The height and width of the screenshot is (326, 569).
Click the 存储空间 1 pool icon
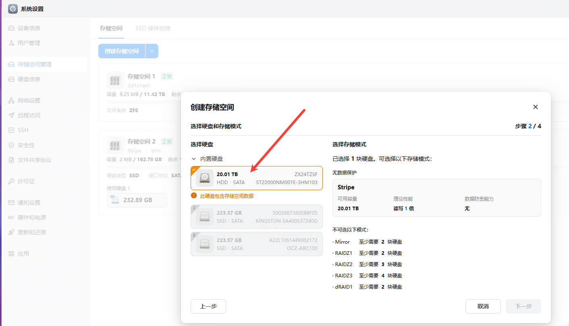coord(115,80)
